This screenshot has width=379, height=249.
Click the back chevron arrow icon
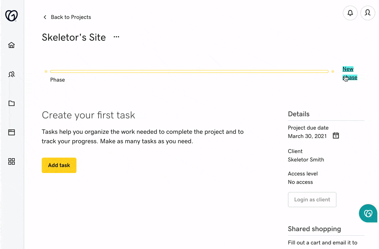tap(45, 17)
